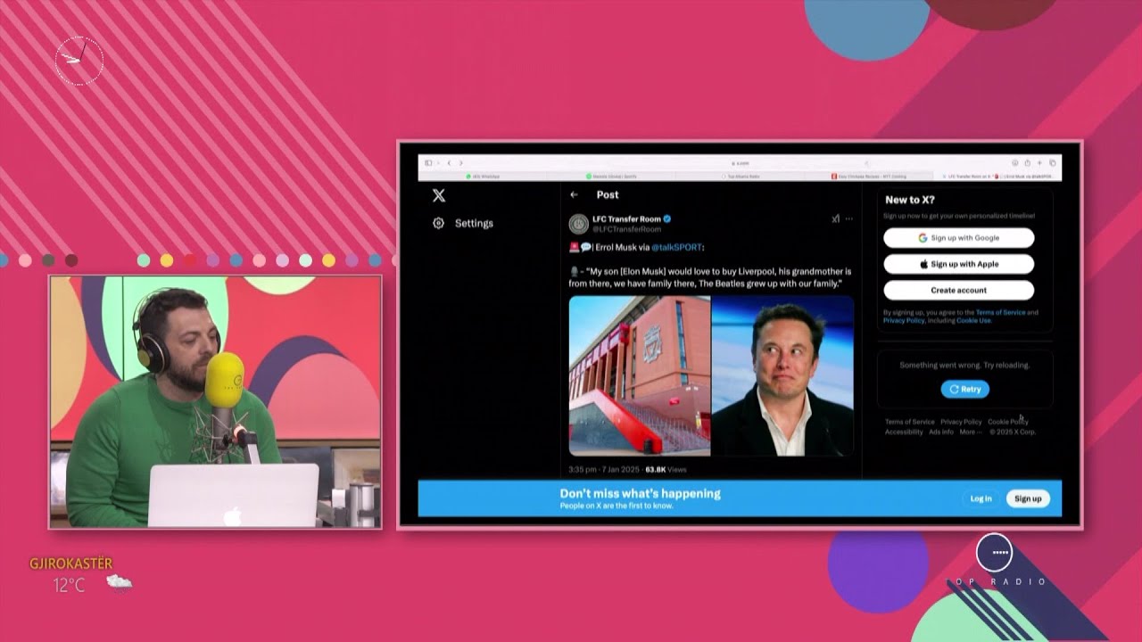
Task: Click the Post page heading
Action: tap(608, 194)
